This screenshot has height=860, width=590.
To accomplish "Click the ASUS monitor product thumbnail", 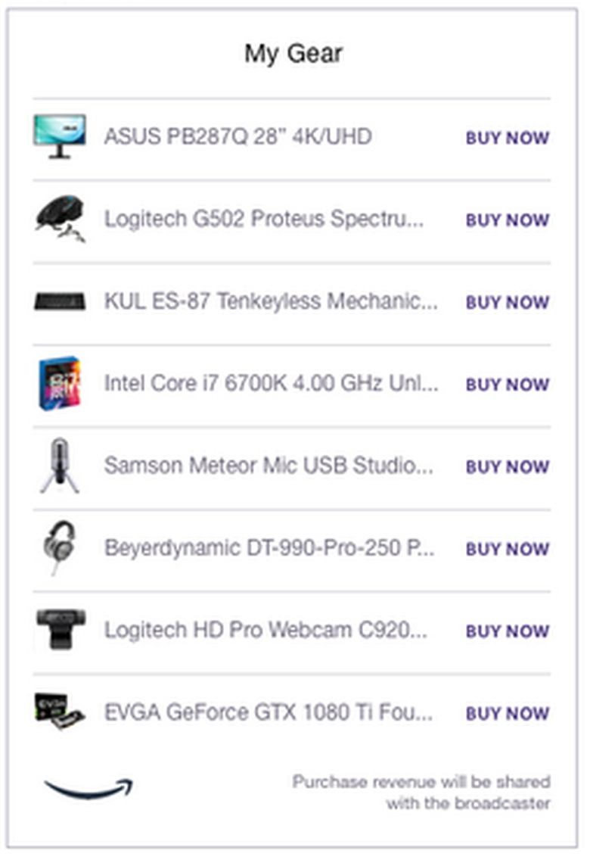I will tap(59, 137).
